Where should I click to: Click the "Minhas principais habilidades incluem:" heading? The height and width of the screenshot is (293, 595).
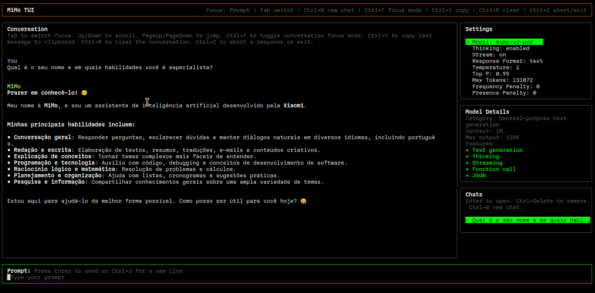[71, 125]
